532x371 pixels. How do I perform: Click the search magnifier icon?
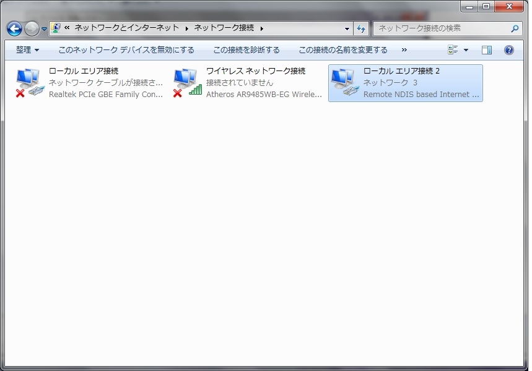click(x=515, y=29)
